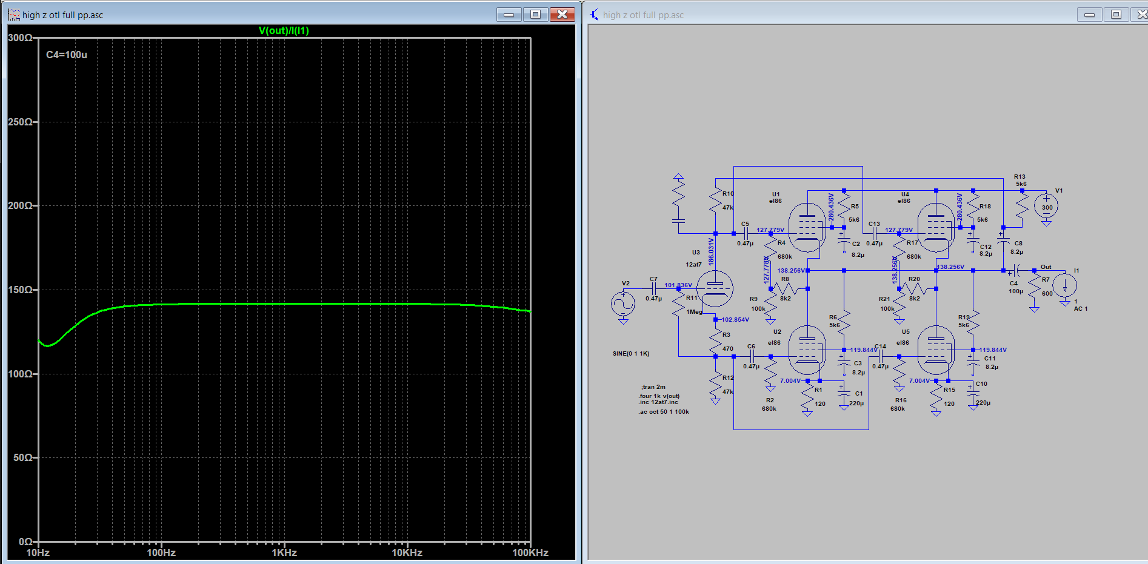
Task: Click the 1KHz horizontal axis label
Action: 284,552
